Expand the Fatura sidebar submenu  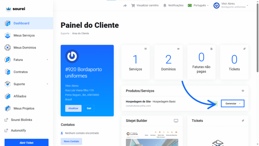(47, 60)
